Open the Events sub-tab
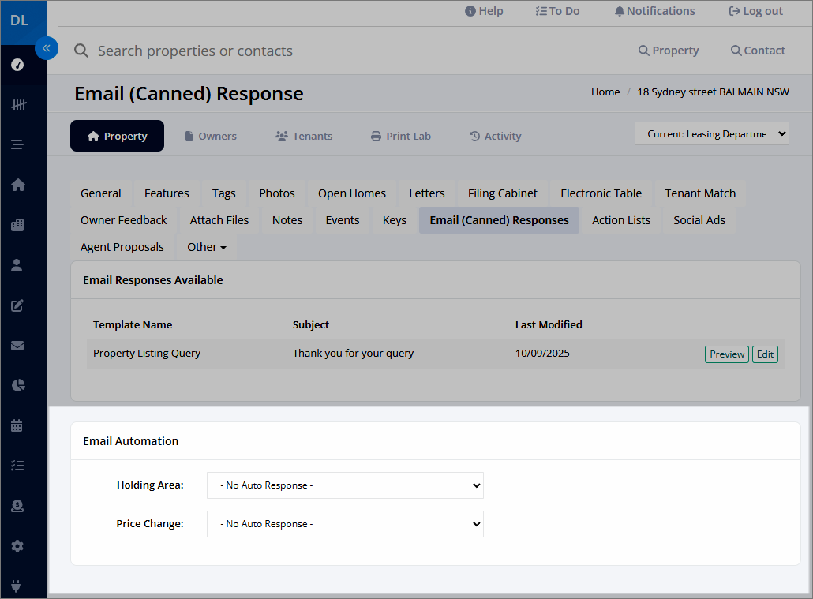 tap(343, 220)
